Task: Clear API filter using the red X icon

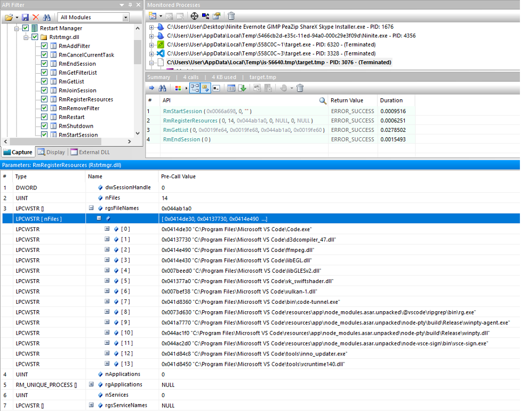Action: coord(36,17)
